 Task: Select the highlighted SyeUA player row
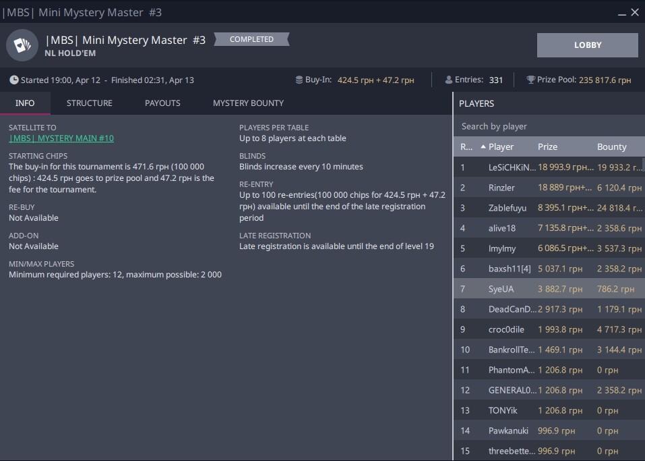(x=549, y=289)
